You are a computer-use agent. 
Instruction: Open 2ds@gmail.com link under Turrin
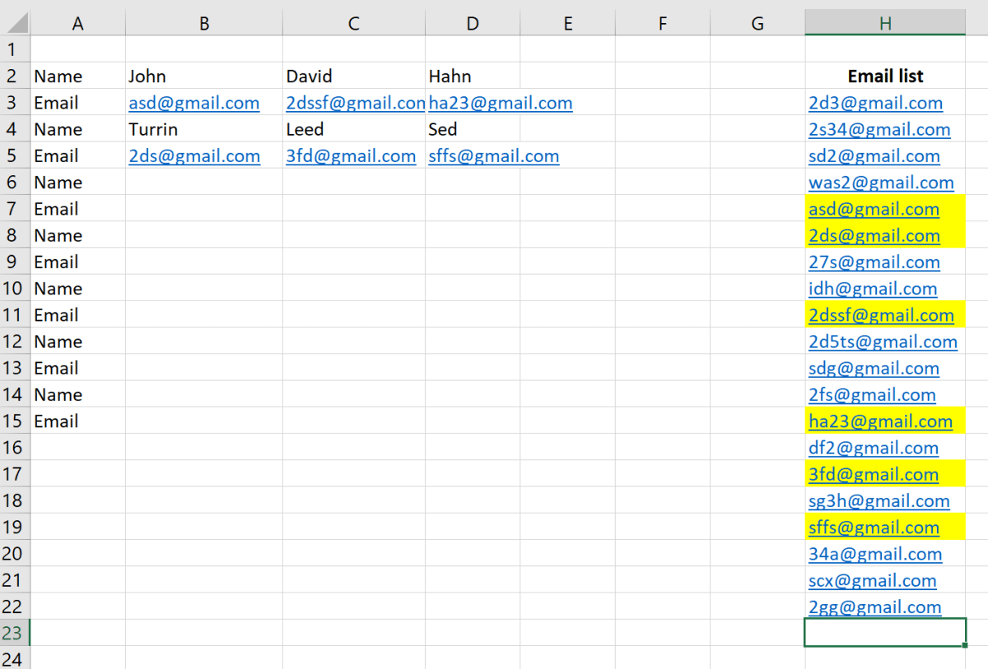(x=194, y=156)
